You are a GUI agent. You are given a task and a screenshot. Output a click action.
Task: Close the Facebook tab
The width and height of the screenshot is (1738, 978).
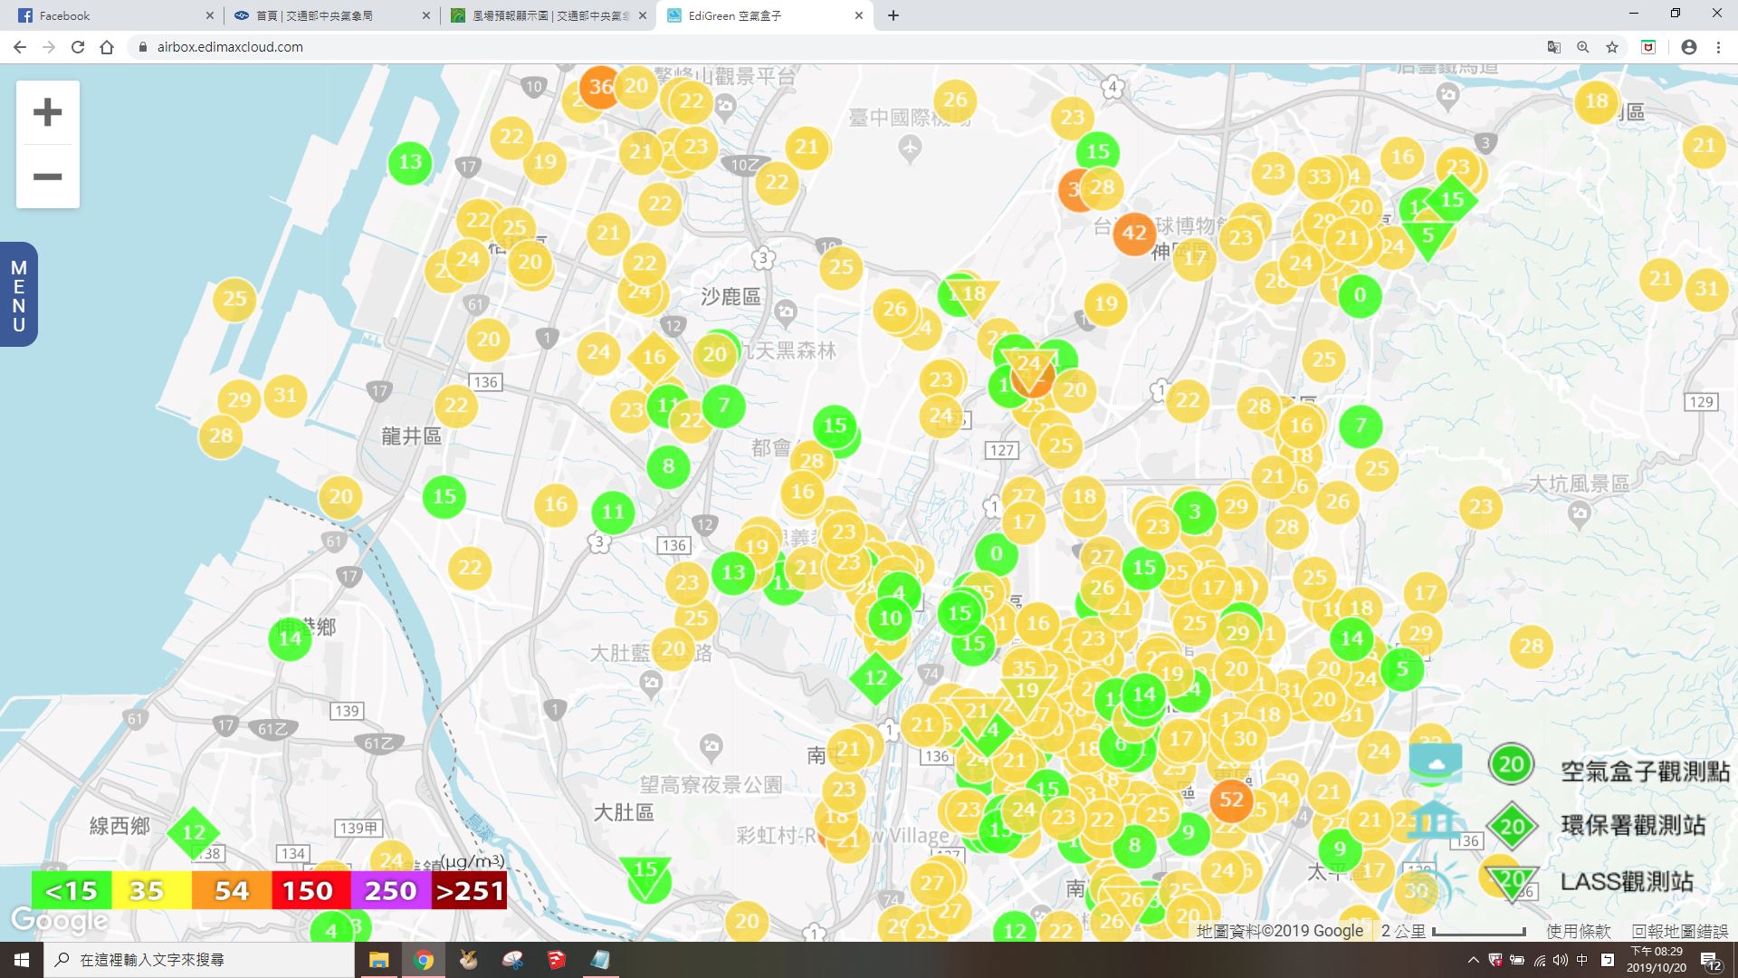point(209,15)
